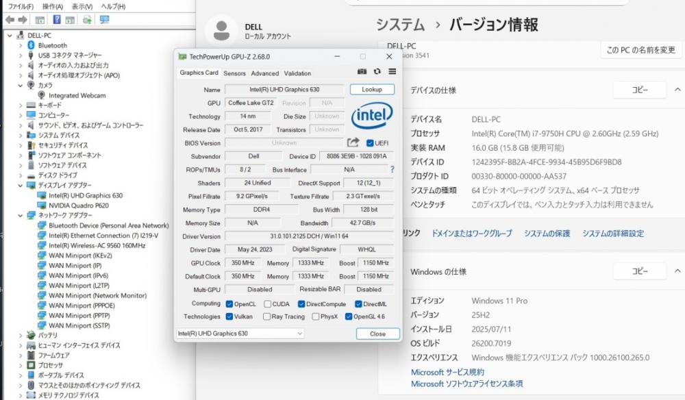Open the GPU selection dropdown

pos(240,333)
